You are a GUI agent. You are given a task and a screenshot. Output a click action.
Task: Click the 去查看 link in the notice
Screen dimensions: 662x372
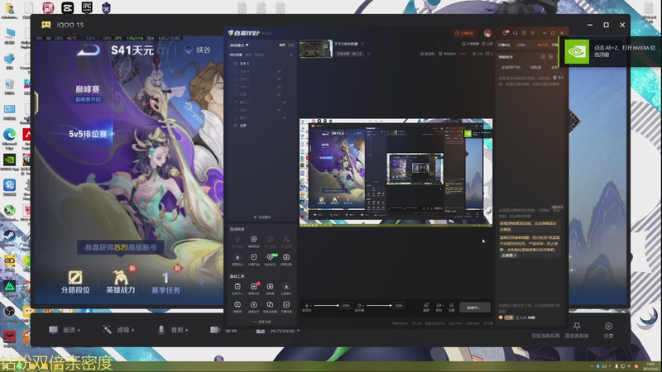(x=509, y=255)
